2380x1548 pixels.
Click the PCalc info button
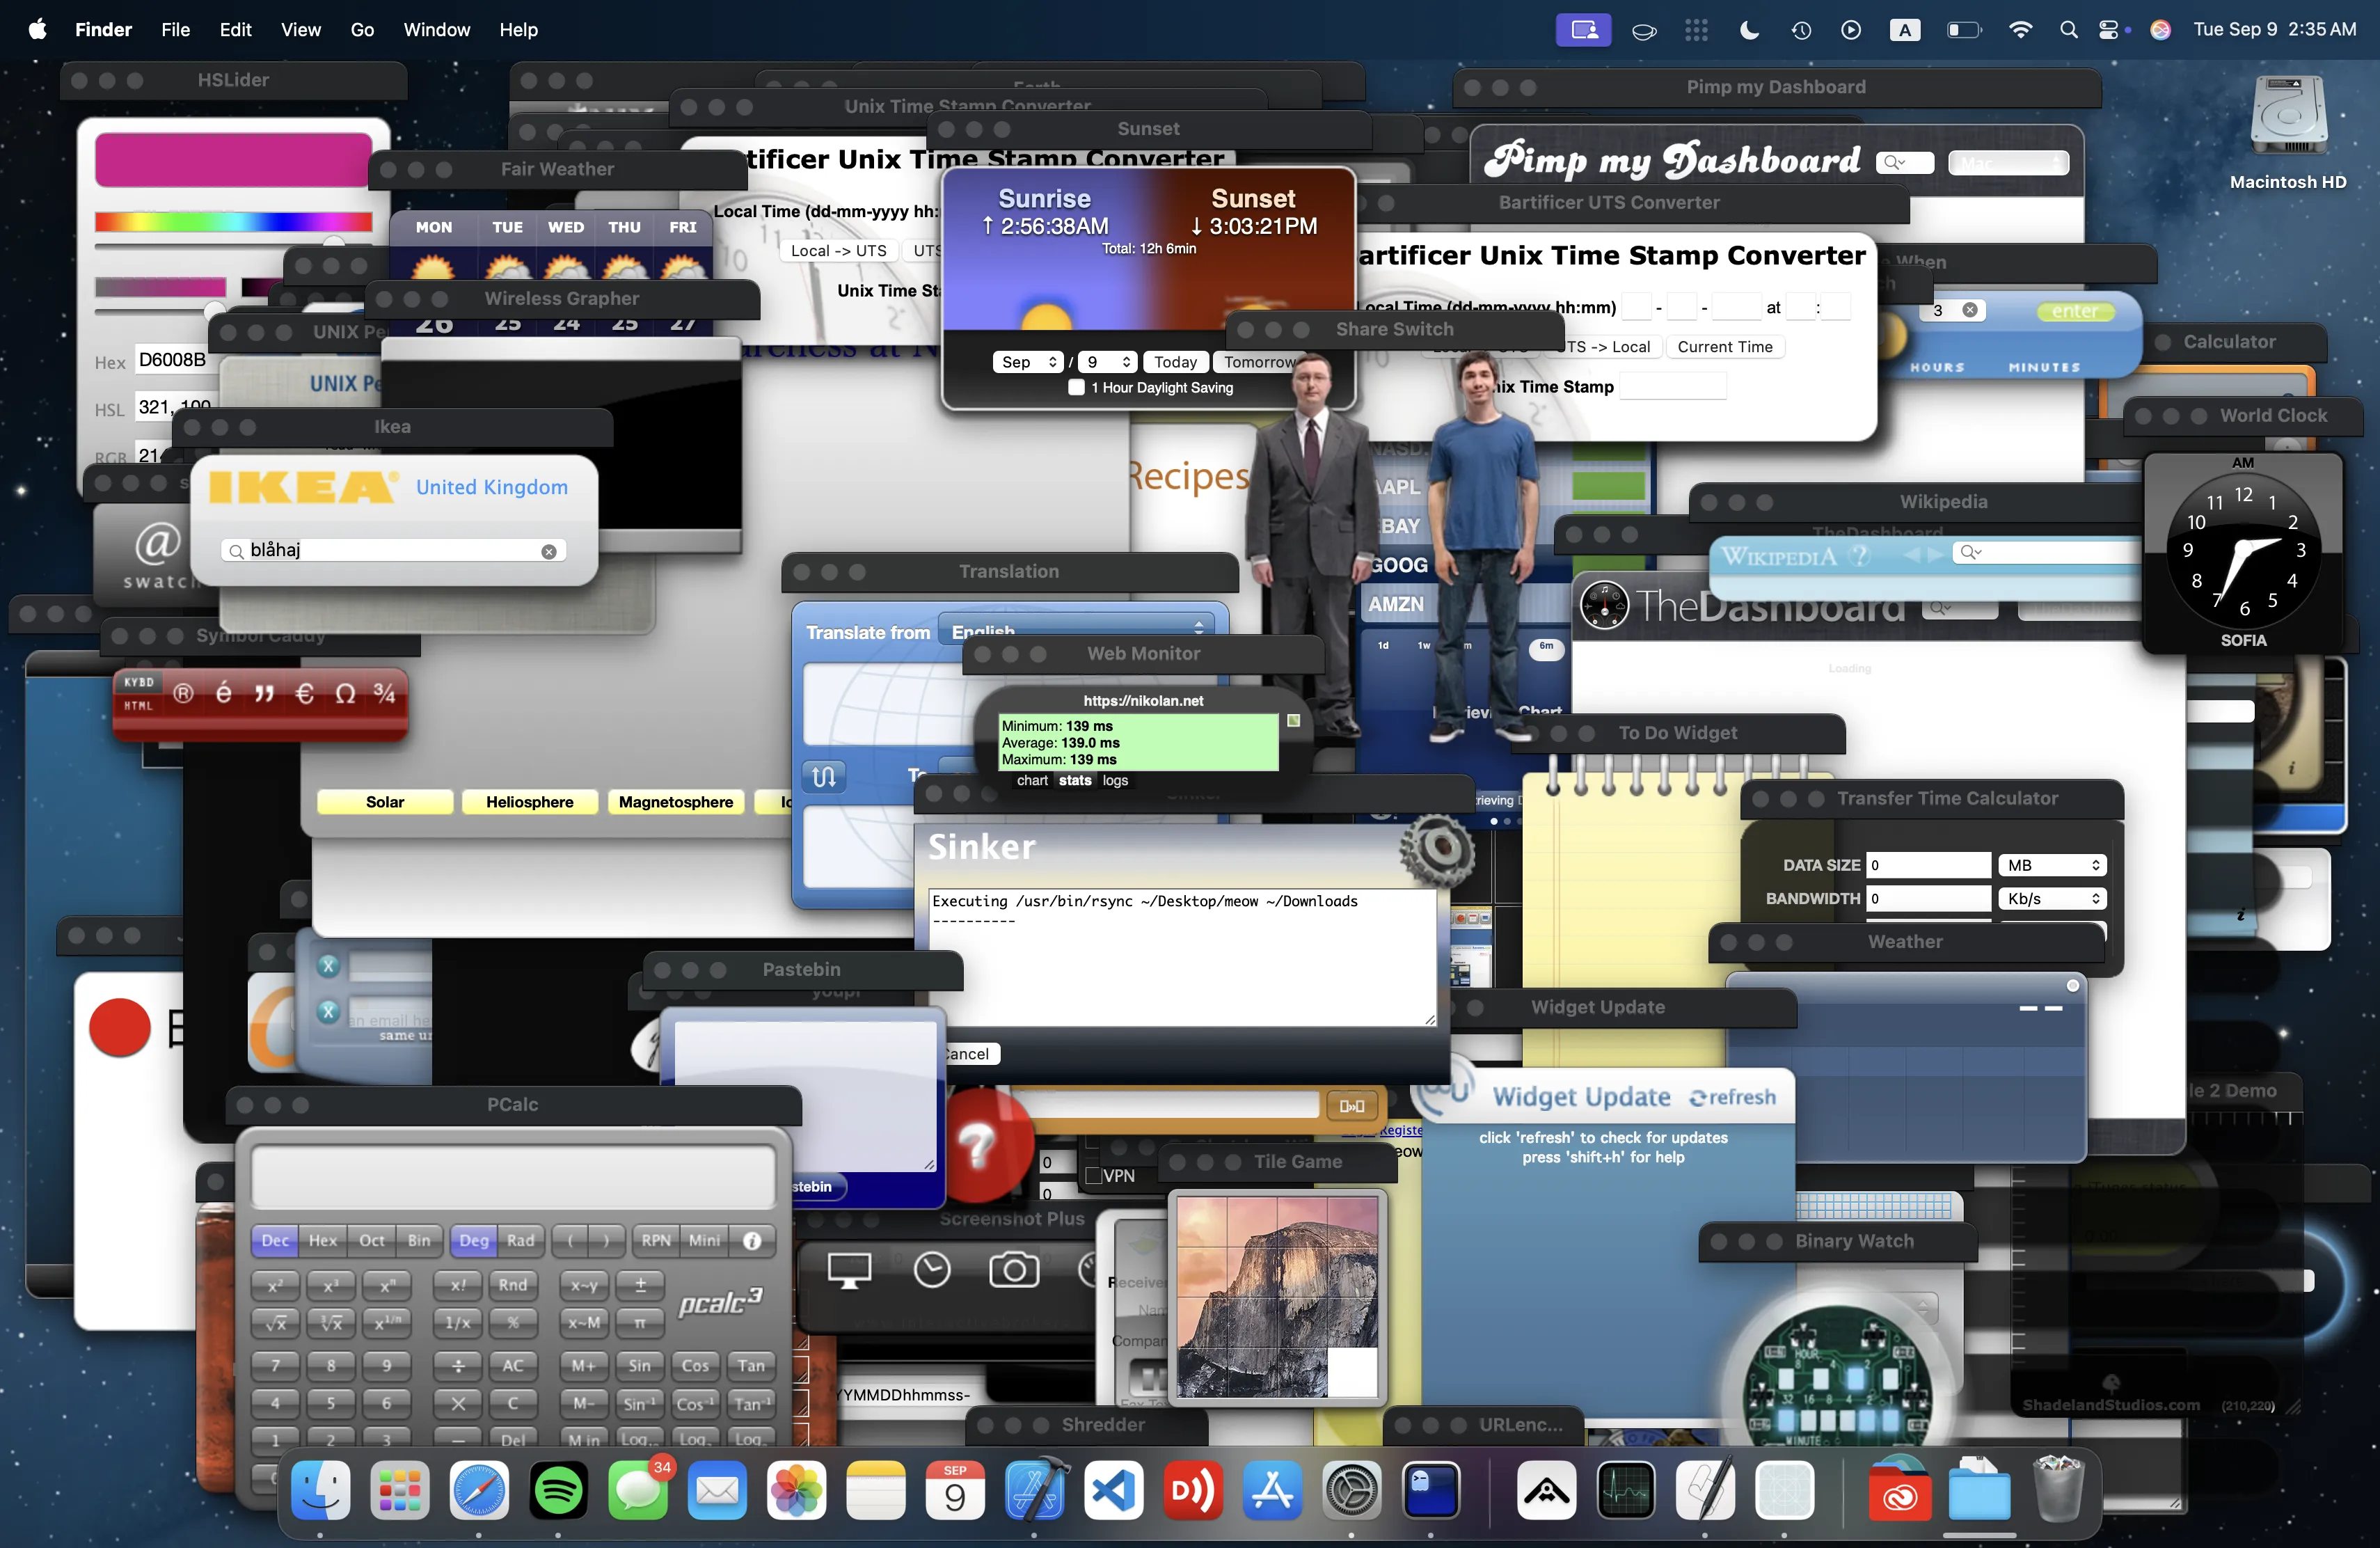(752, 1240)
